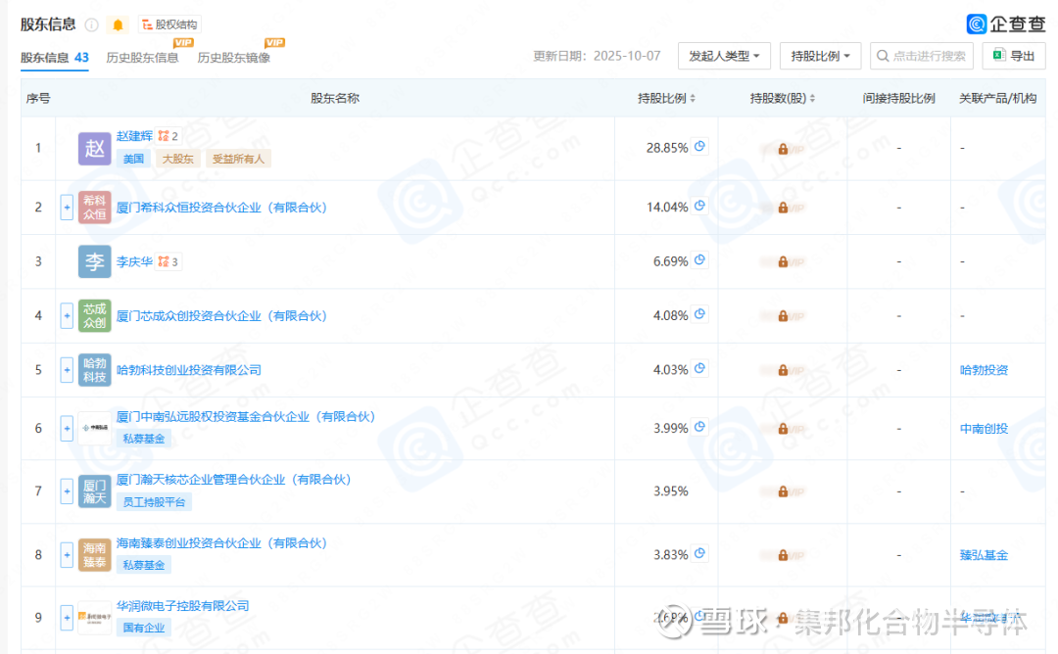Open the 股权结构 equity structure button
Screen dimensions: 1058x654
pyautogui.click(x=169, y=24)
